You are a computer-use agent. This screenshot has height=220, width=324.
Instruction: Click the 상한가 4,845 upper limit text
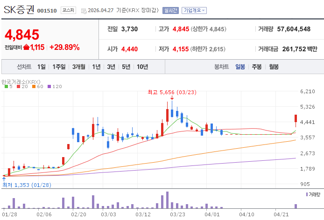(208, 29)
